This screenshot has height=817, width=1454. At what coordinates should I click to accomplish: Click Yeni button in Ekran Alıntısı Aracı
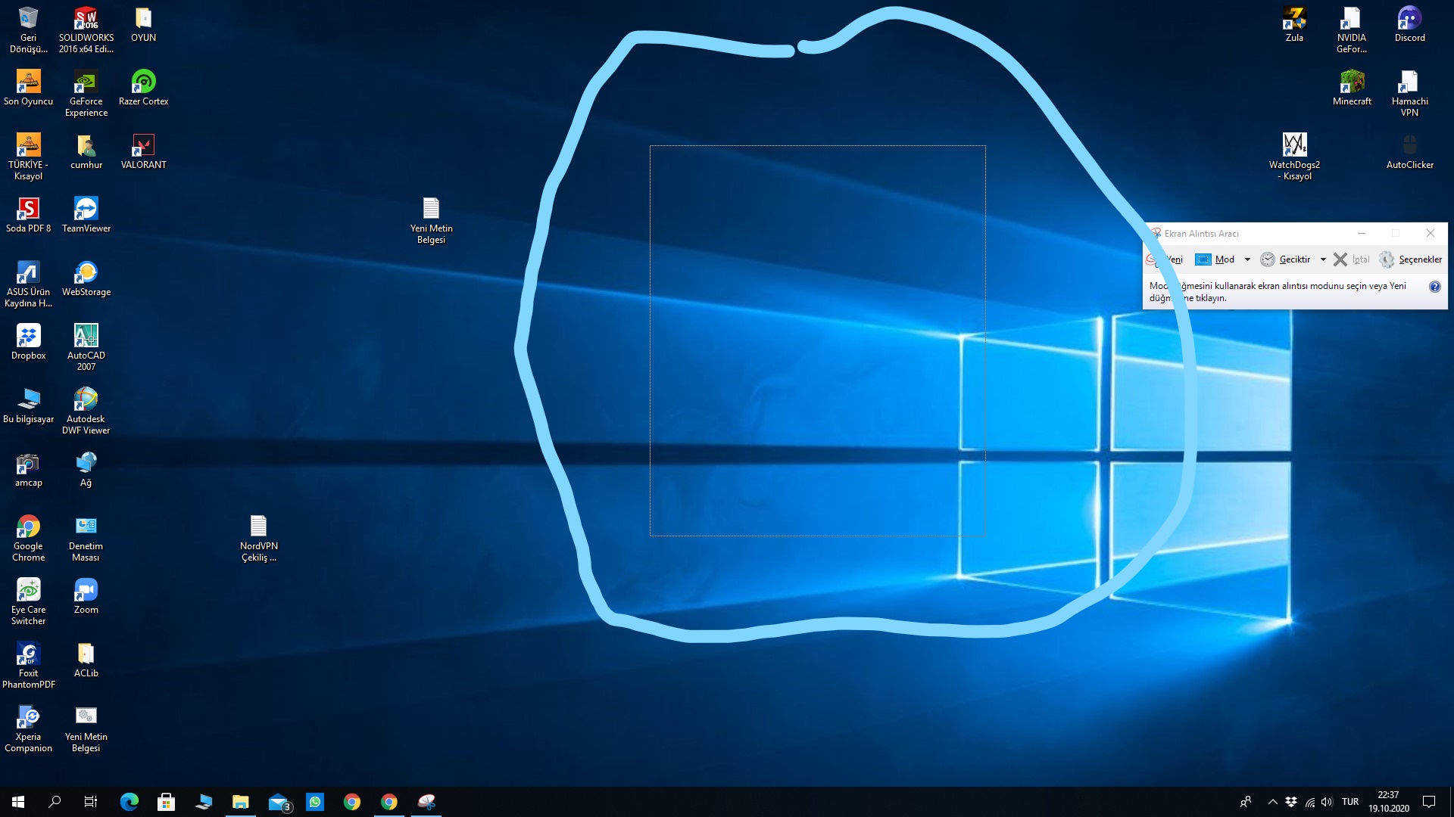[x=1165, y=259]
